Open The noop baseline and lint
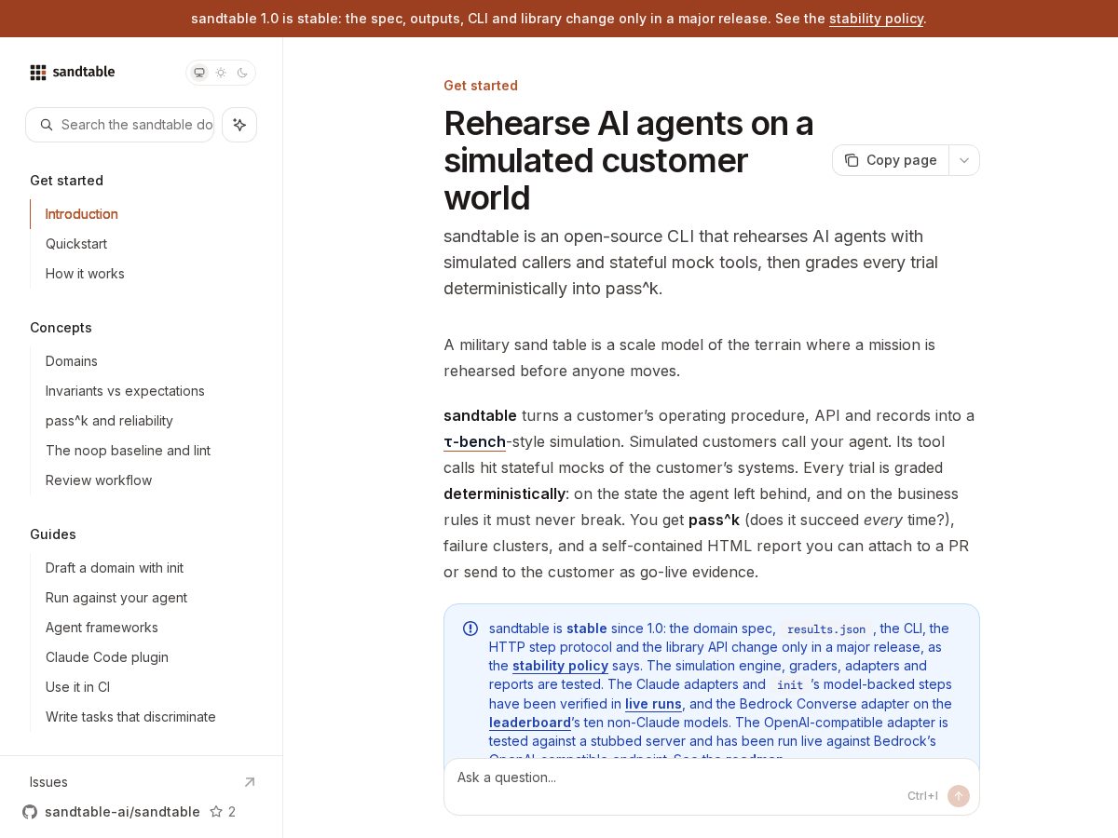 pos(128,451)
